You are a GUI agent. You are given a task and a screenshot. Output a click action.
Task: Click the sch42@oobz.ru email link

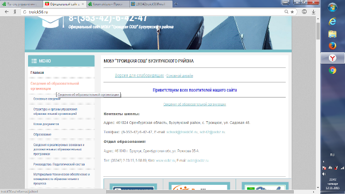point(212,132)
